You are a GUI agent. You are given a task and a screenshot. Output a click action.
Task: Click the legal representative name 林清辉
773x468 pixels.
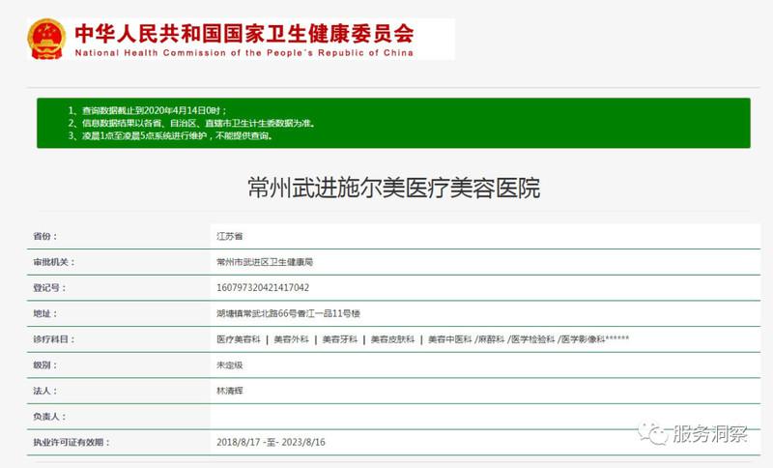230,391
